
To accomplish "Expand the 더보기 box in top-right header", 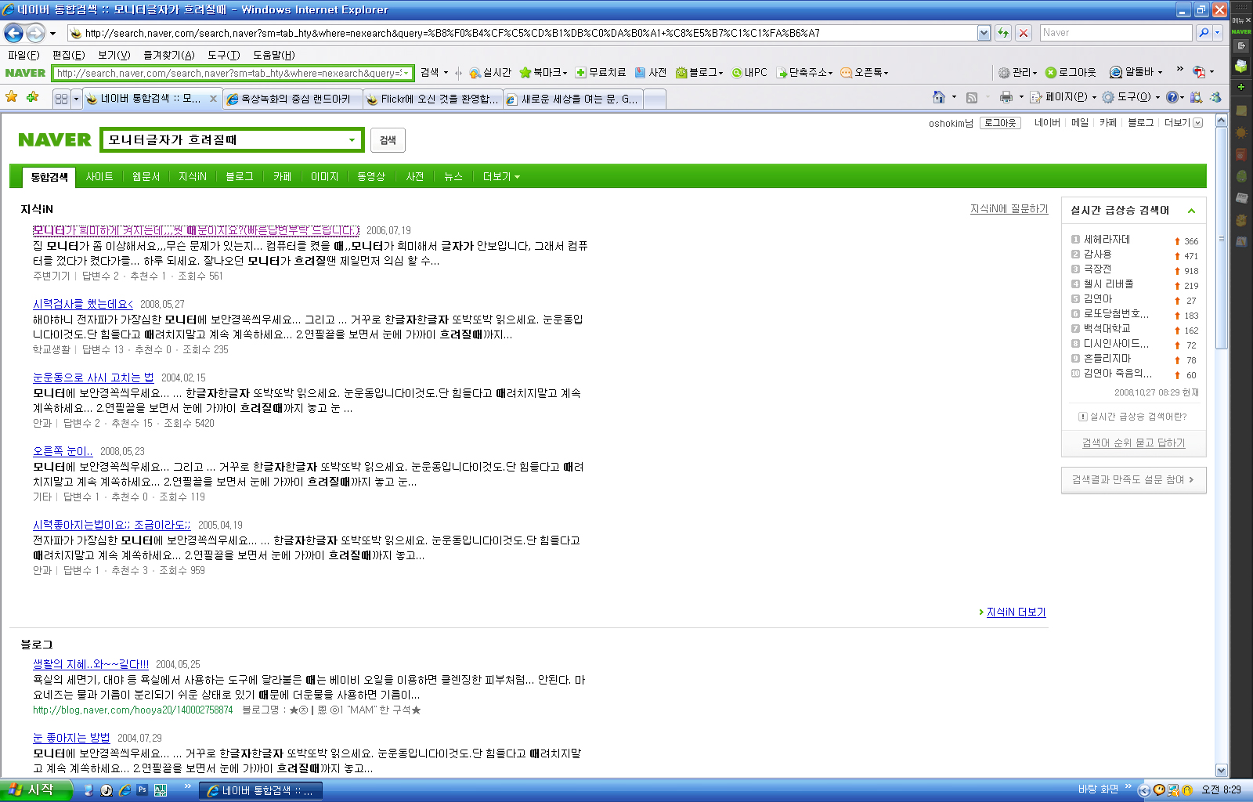I will pyautogui.click(x=1197, y=123).
